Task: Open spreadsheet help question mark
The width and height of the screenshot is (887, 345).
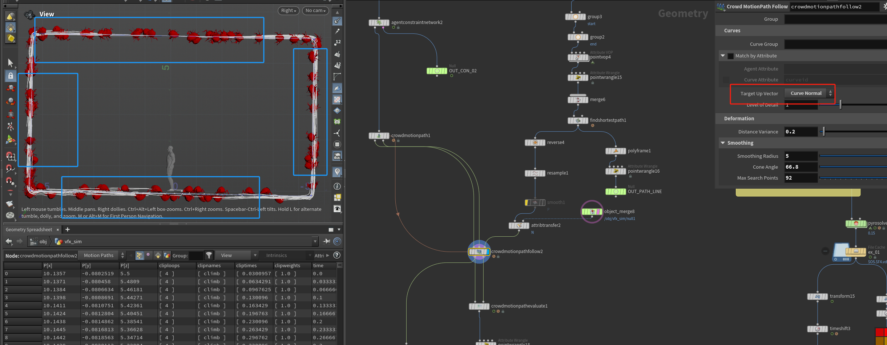Action: (337, 256)
